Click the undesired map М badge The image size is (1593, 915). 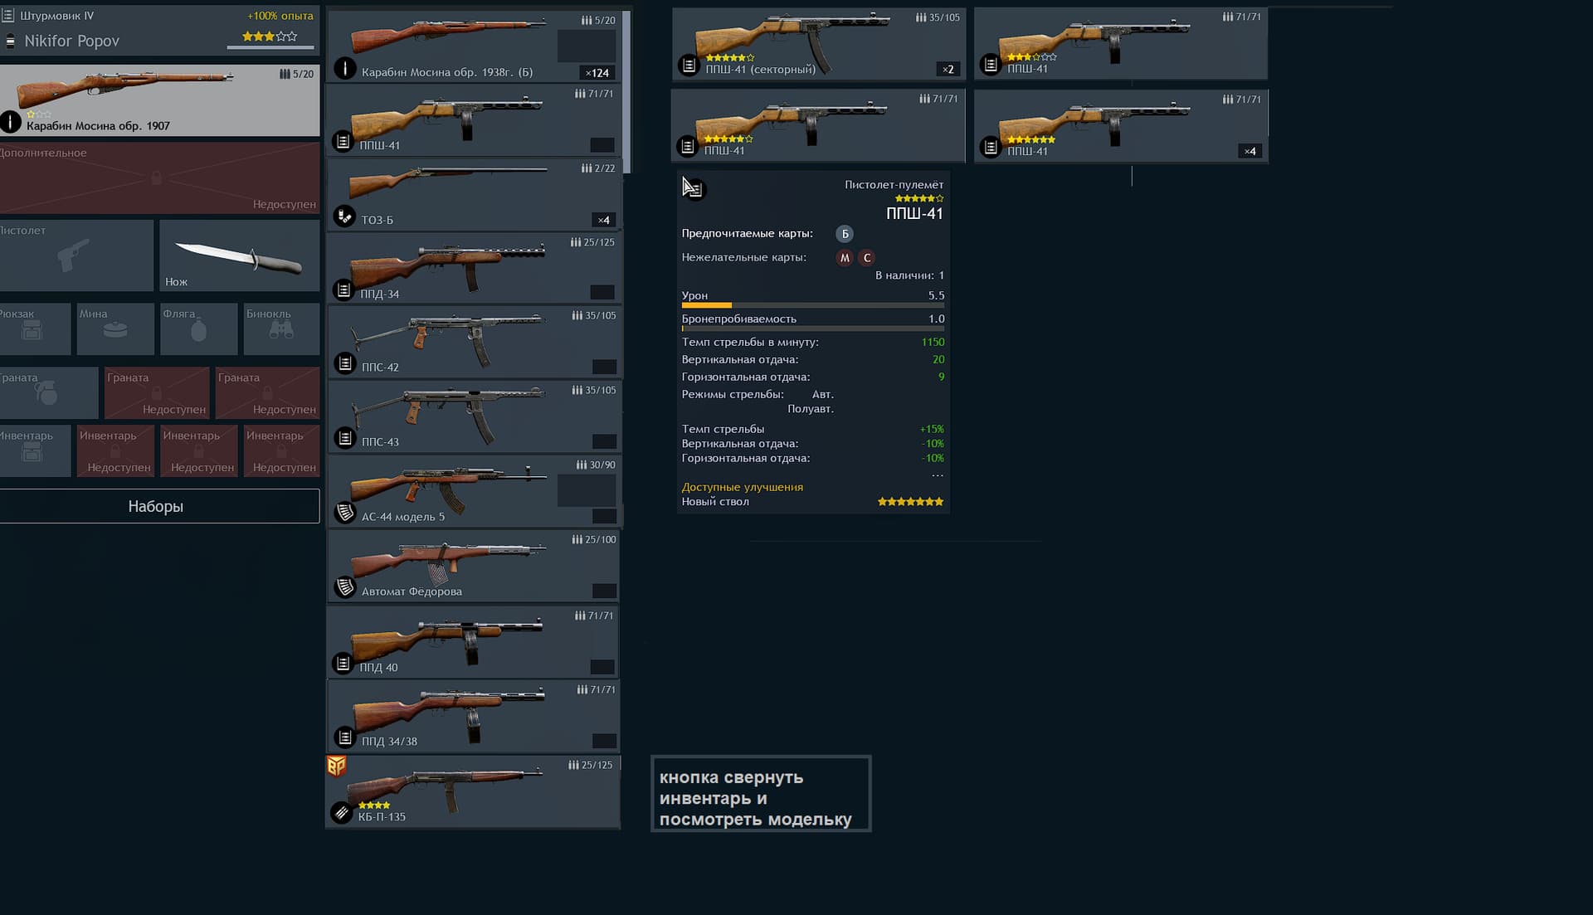pos(845,258)
